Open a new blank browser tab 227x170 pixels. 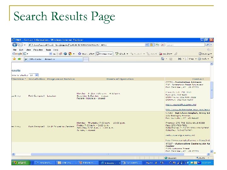86,59
